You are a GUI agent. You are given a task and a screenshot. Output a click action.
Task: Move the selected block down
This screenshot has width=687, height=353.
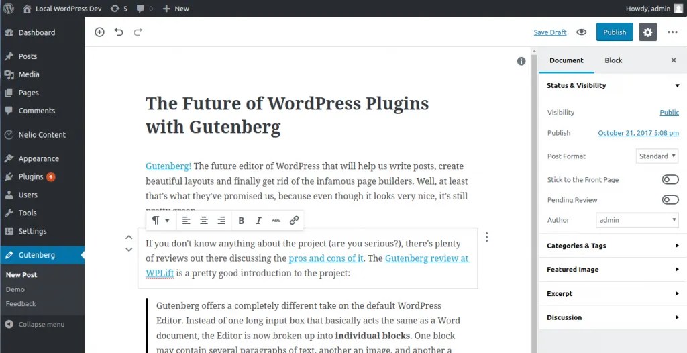tap(129, 250)
